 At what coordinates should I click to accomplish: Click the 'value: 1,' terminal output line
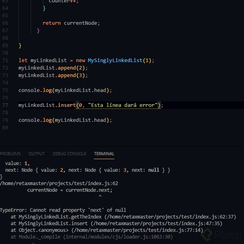coord(17,163)
